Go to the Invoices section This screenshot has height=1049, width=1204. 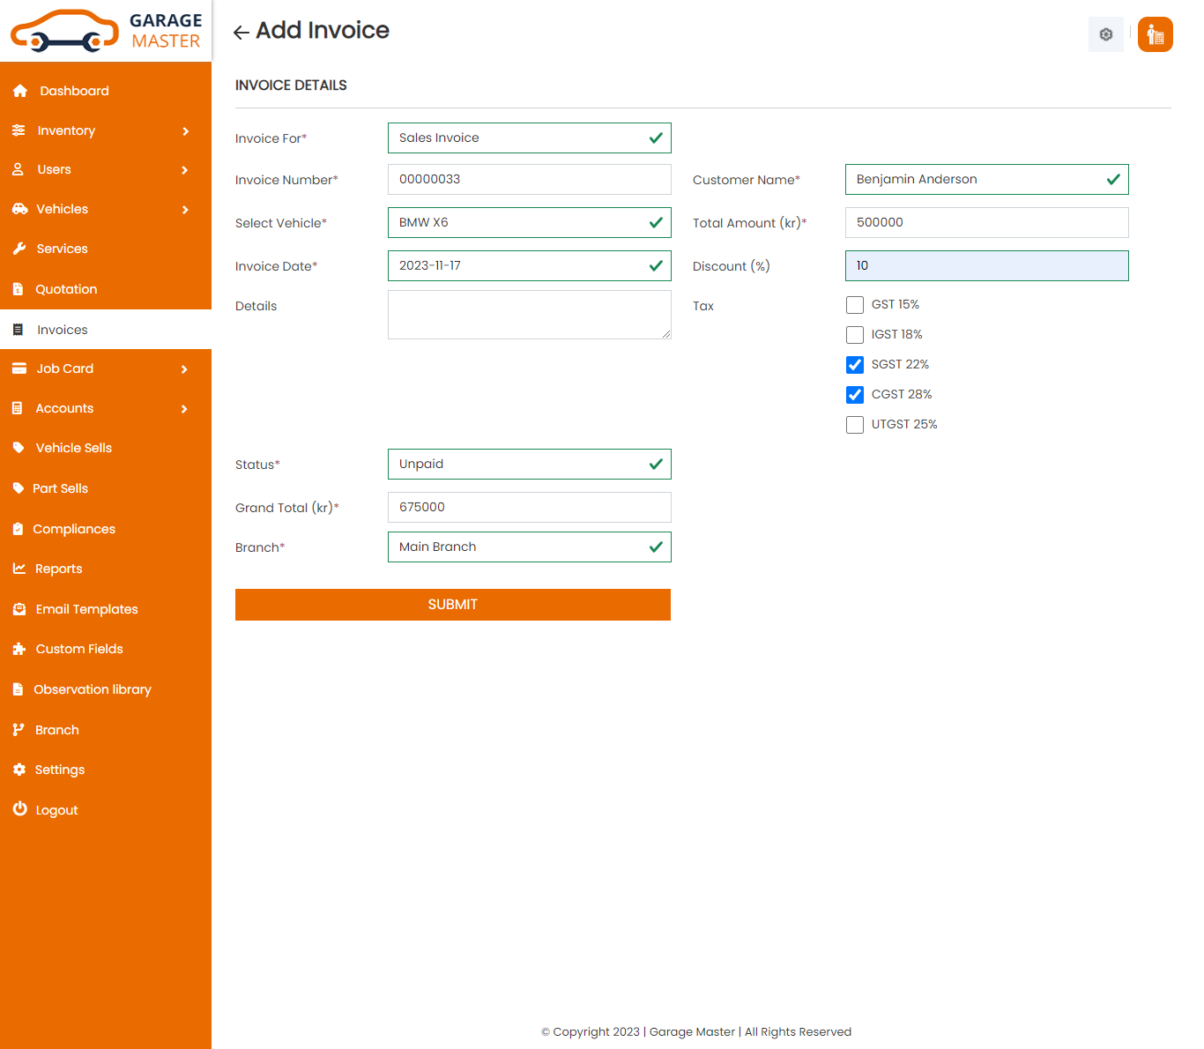point(62,330)
